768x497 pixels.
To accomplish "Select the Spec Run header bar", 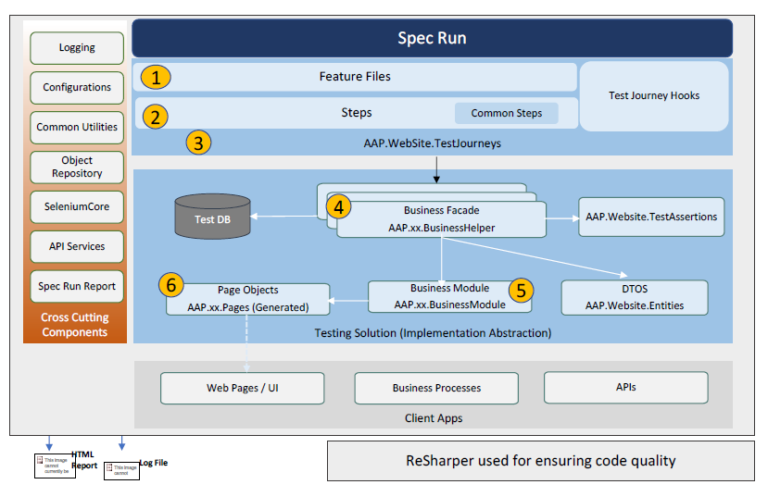I will [x=432, y=39].
